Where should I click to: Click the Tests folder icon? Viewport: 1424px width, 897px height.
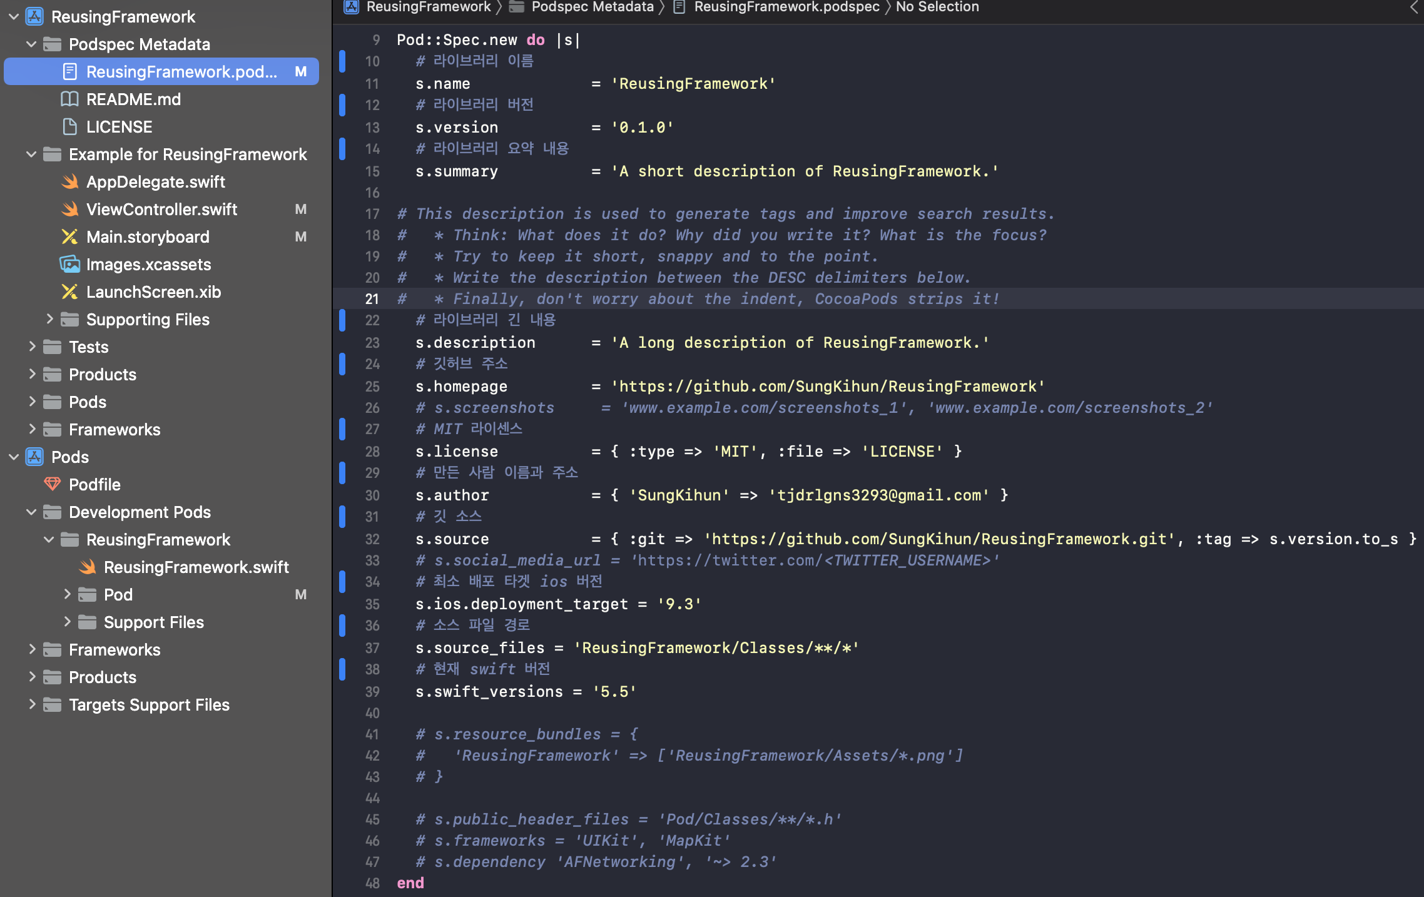(x=52, y=347)
